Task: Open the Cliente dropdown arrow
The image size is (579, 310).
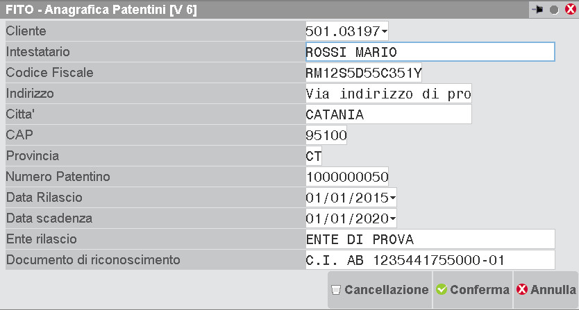Action: (385, 31)
